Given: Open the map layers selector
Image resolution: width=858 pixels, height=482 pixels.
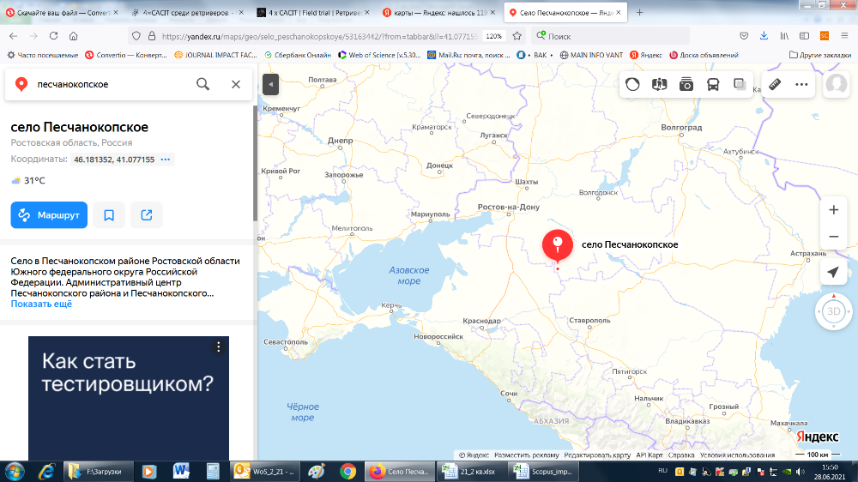Looking at the screenshot, I should pos(739,84).
